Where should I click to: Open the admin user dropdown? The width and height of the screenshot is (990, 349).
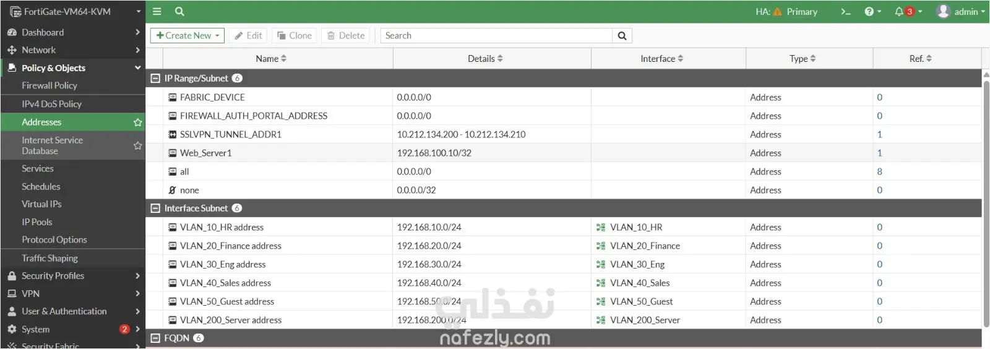click(x=961, y=12)
